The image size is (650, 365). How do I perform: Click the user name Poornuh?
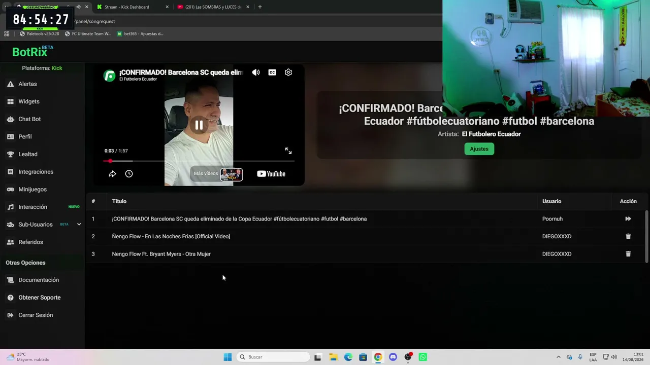[x=552, y=219]
